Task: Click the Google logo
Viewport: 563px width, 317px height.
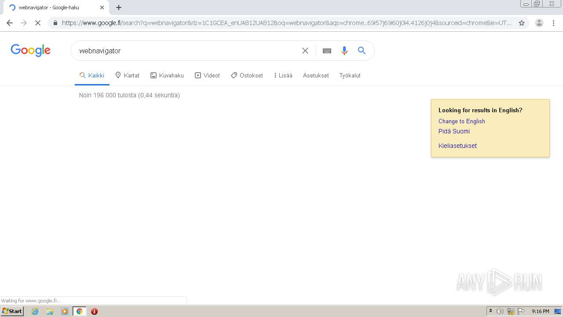Action: click(30, 50)
